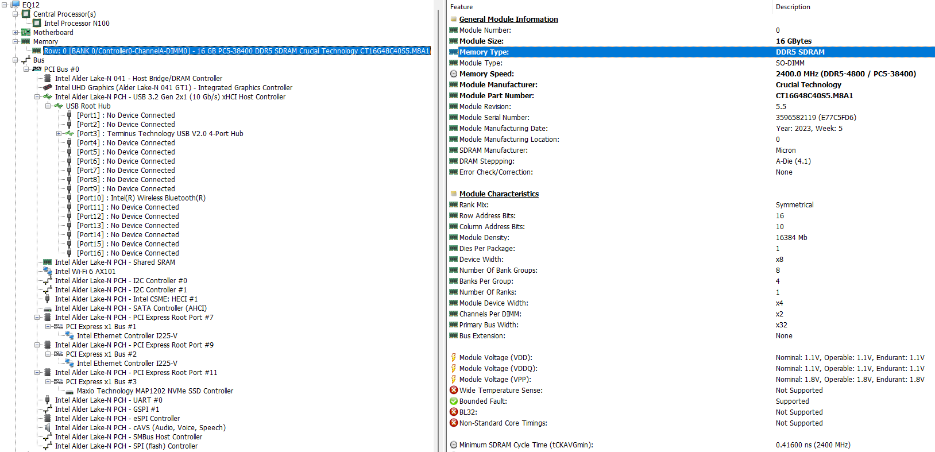Image resolution: width=935 pixels, height=452 pixels.
Task: Select Intel Alder Lake-N PCH I2C Controller #0
Action: [121, 280]
